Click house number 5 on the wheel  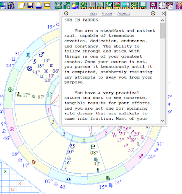coord(106,133)
